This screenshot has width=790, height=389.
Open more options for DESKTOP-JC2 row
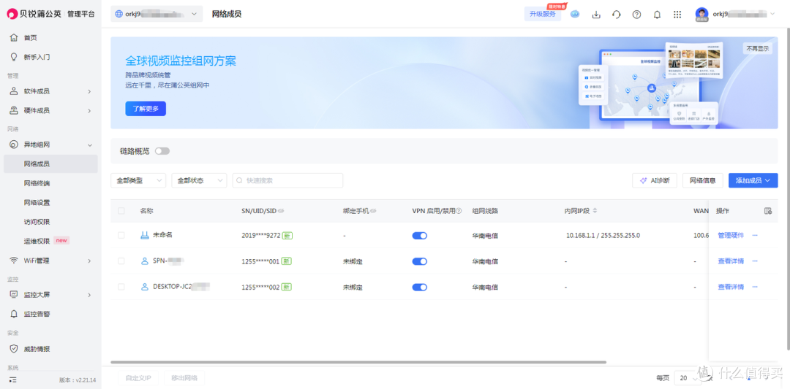pyautogui.click(x=755, y=287)
